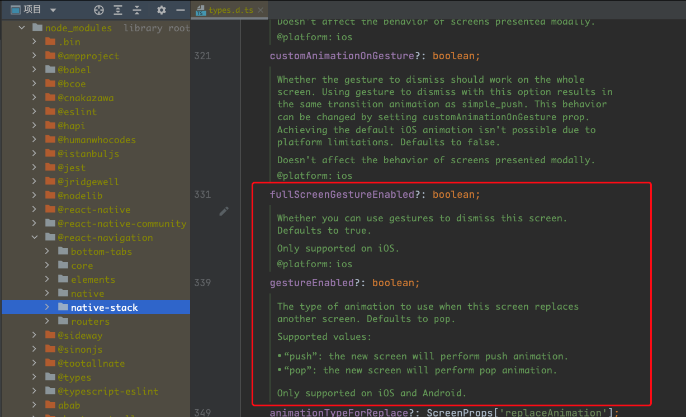
Task: Click the @istanbuljs folder icon
Action: coord(50,154)
